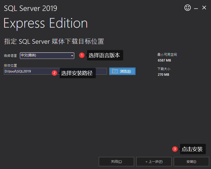The image size is (211, 169).
Task: Click the 浏览(B) browse button
Action: pyautogui.click(x=122, y=71)
